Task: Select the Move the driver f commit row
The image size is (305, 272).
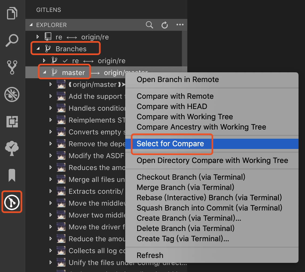Action: point(76,227)
